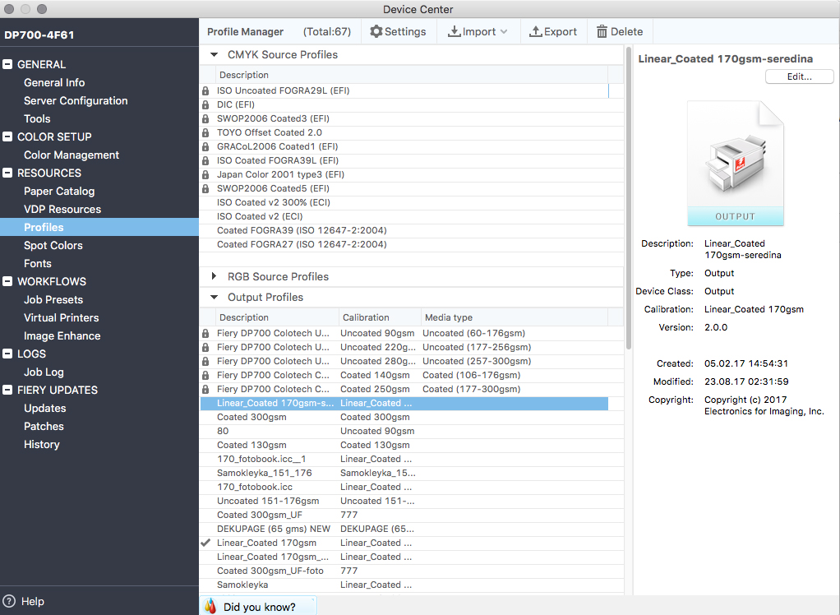This screenshot has height=615, width=840.
Task: Collapse the CMYK Source Profiles list
Action: [x=215, y=54]
